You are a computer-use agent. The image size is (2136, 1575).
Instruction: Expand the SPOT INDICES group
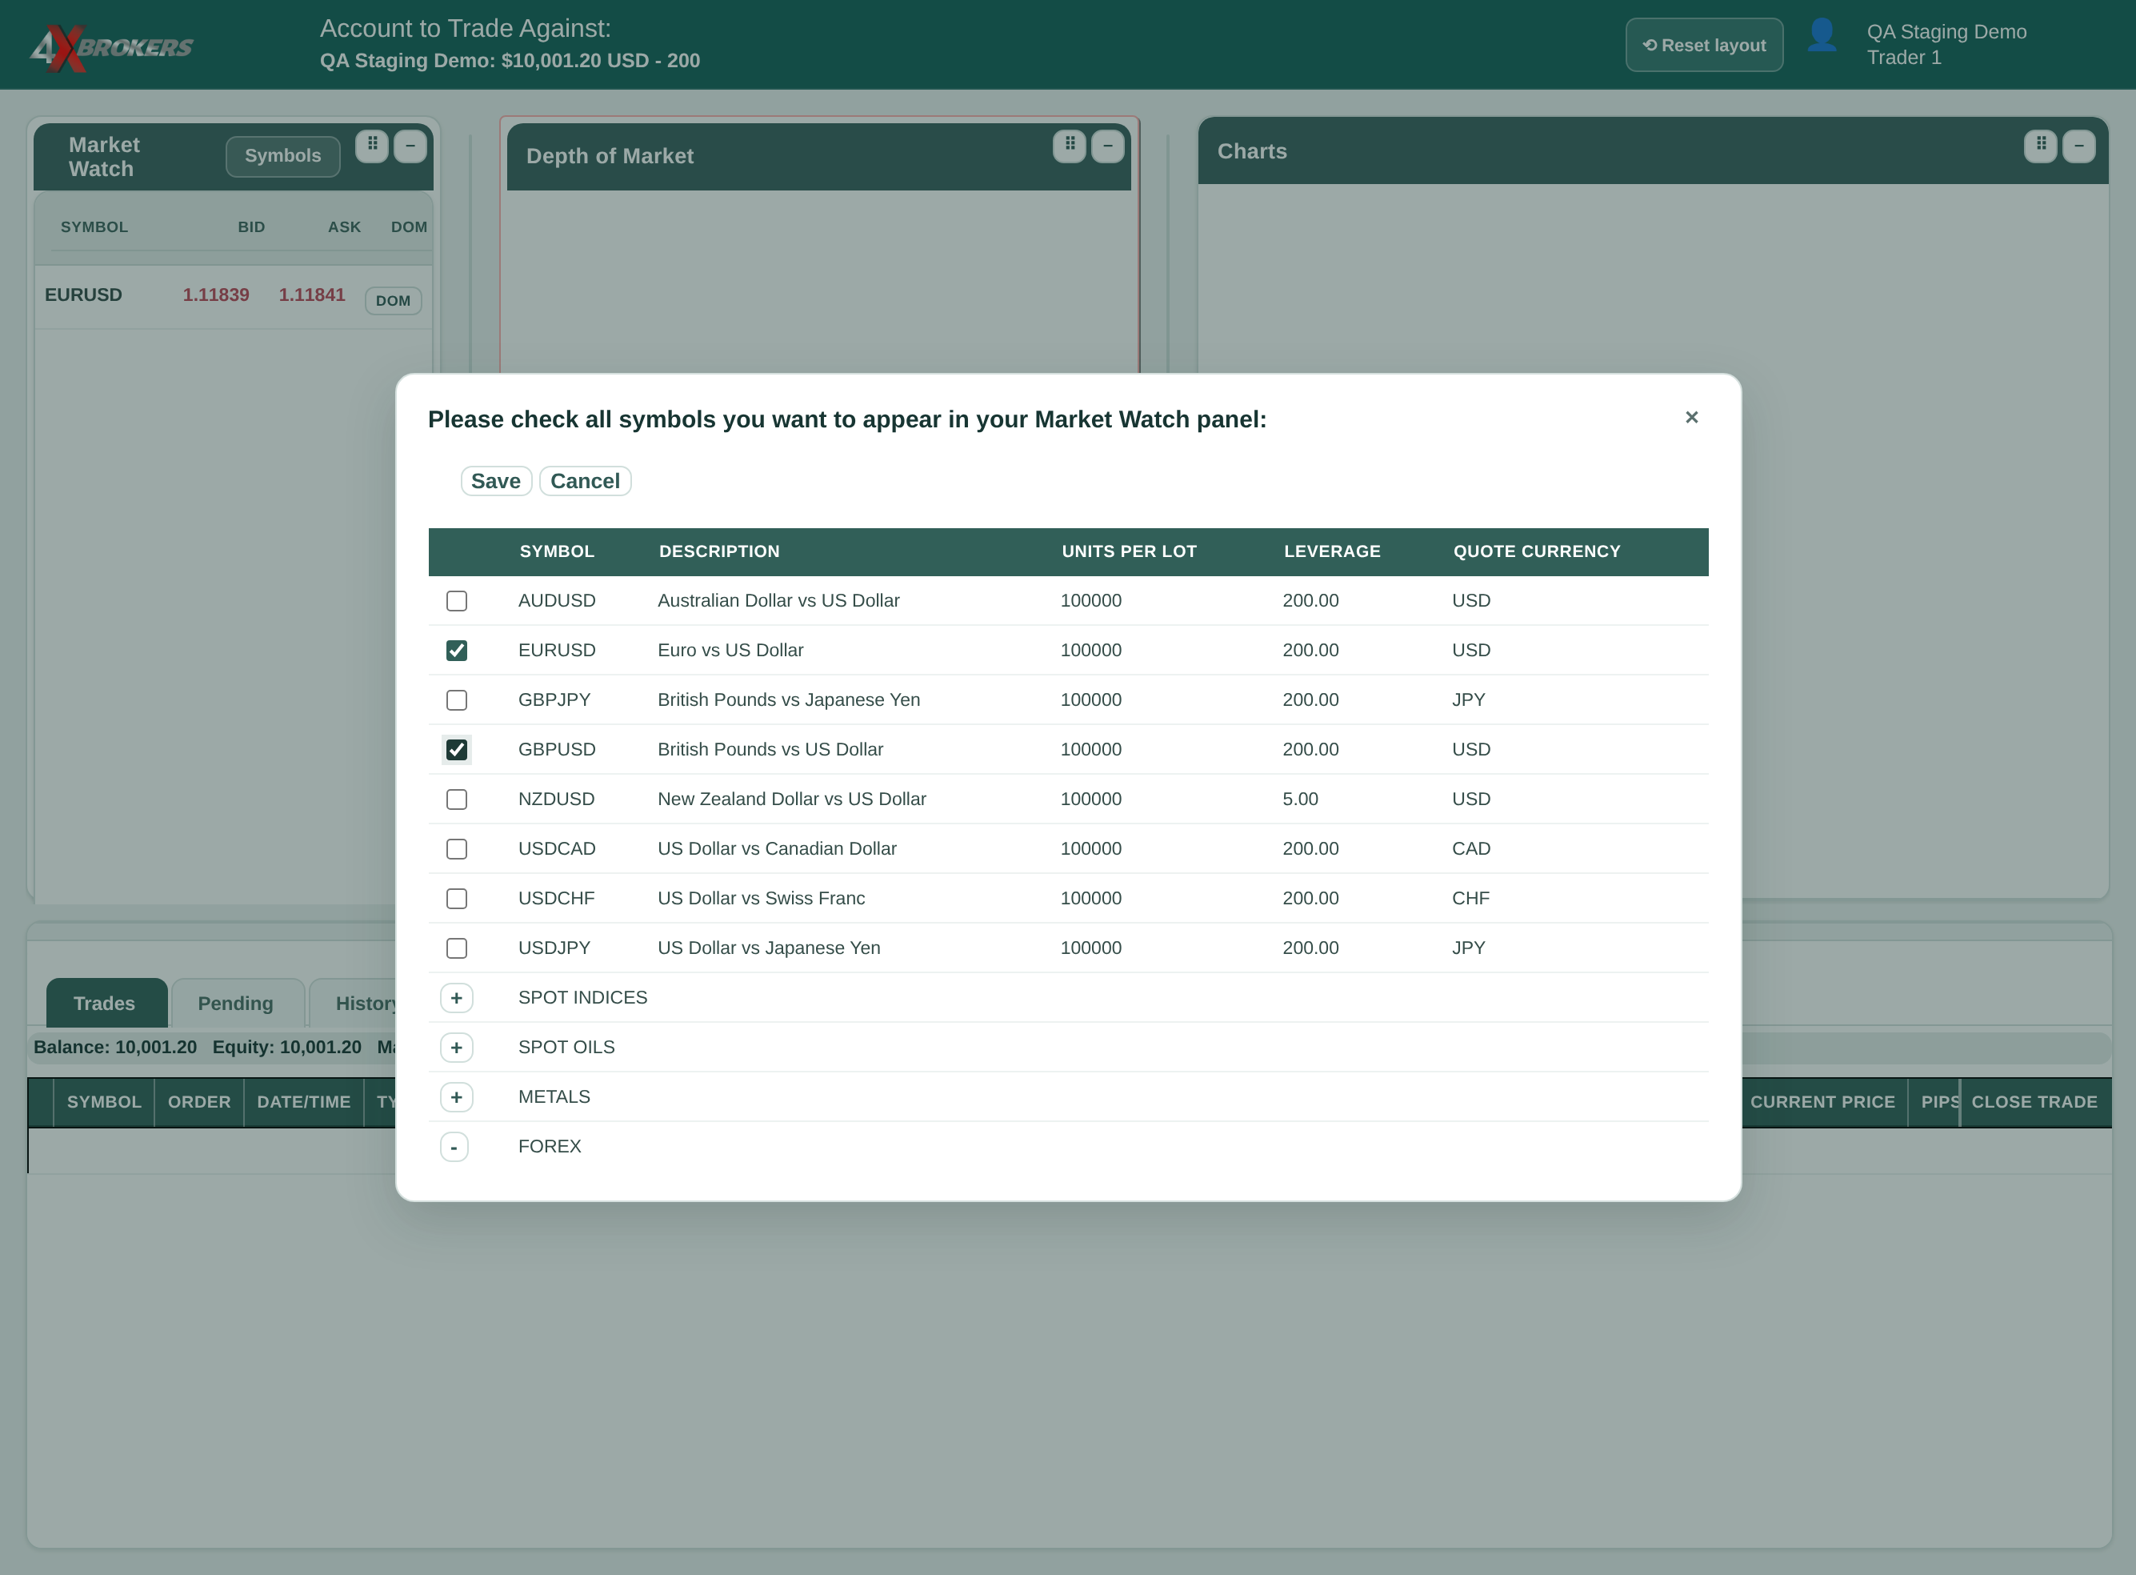457,998
